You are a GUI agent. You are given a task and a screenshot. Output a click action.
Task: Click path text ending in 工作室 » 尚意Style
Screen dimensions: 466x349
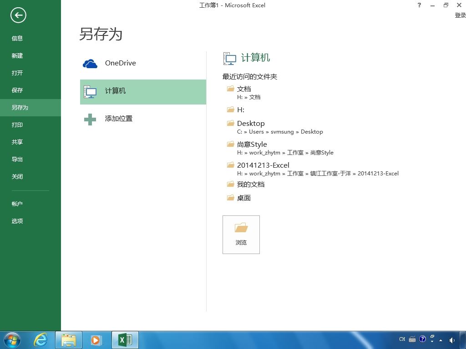(x=285, y=153)
